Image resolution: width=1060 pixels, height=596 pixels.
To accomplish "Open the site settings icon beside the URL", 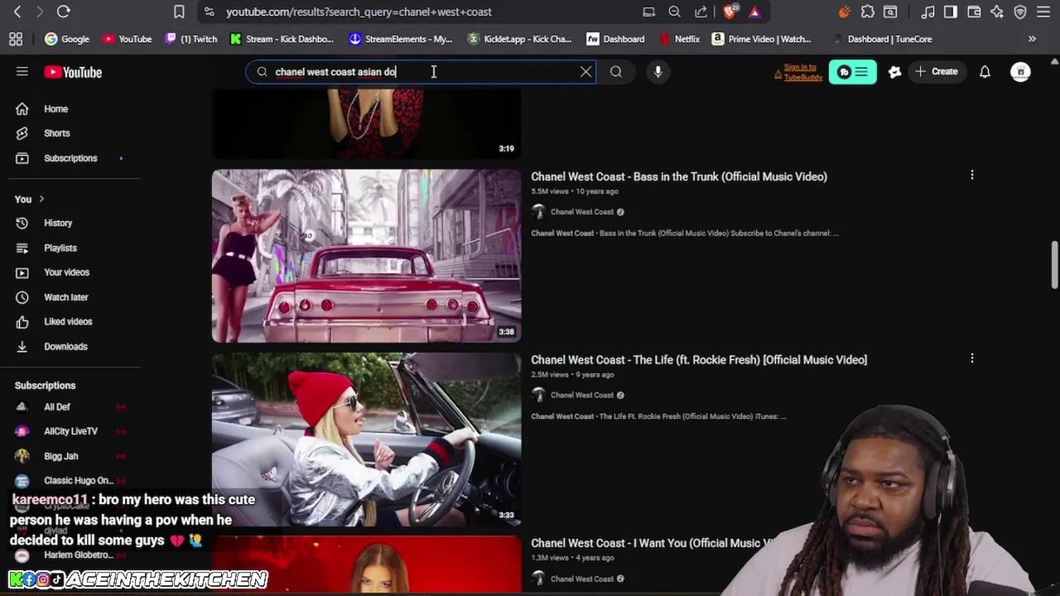I will [209, 12].
